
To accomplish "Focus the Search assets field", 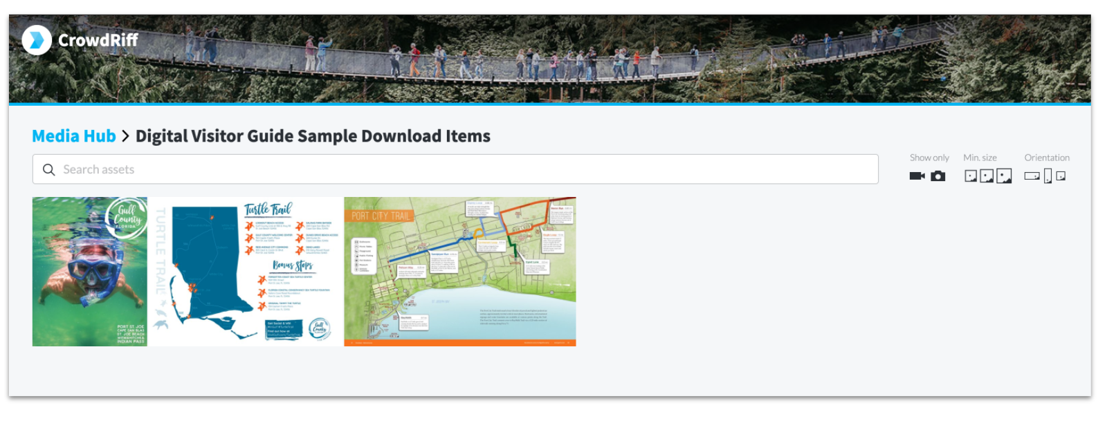I will click(455, 169).
